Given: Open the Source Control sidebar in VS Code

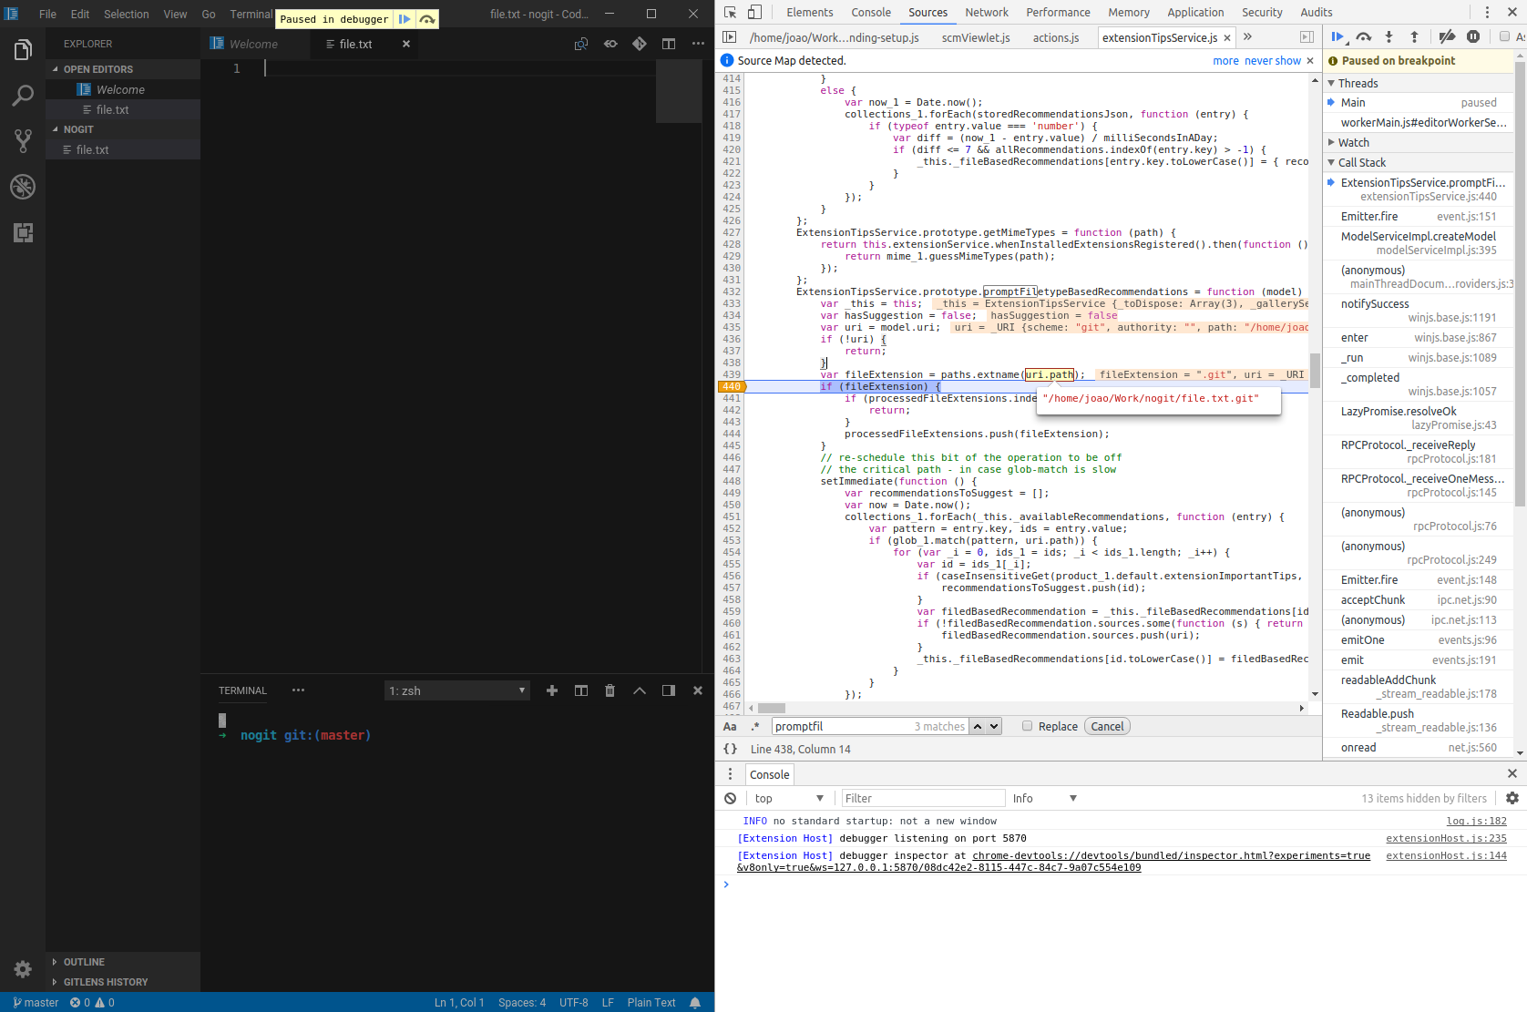Looking at the screenshot, I should click(23, 140).
